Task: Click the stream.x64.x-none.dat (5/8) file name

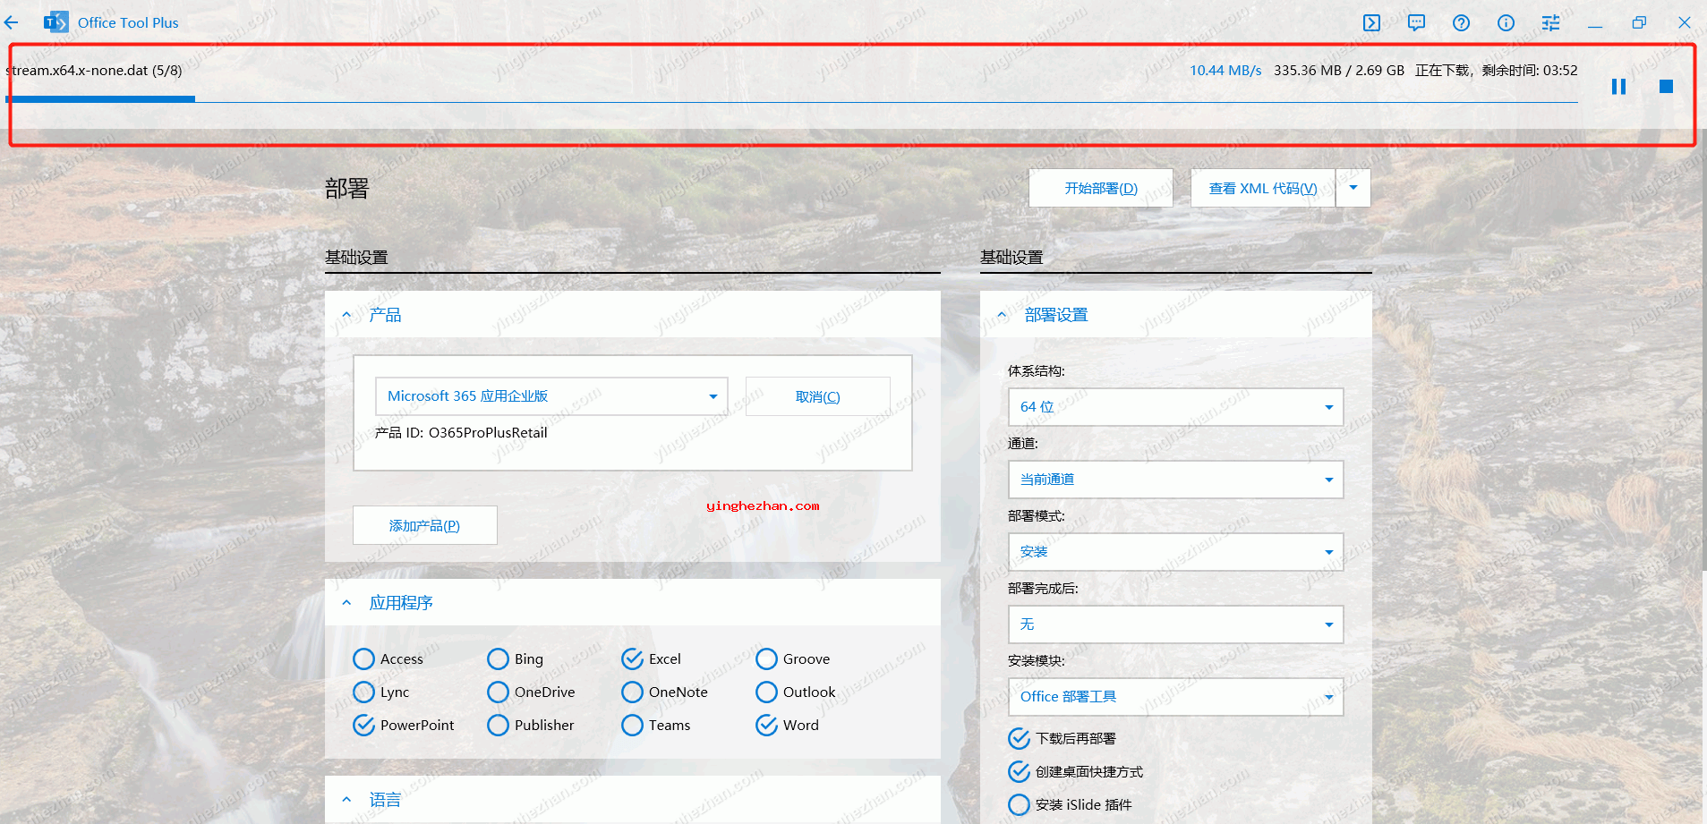Action: point(94,71)
